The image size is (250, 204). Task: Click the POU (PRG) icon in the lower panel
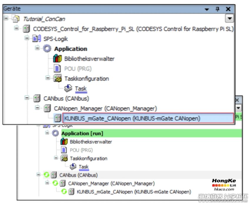click(64, 150)
